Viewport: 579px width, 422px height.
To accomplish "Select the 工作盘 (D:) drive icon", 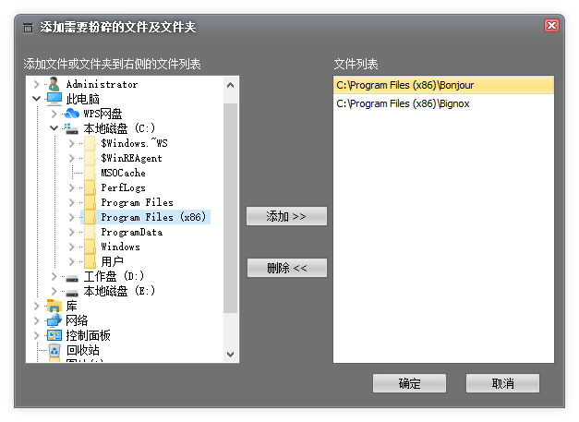I will pyautogui.click(x=72, y=276).
